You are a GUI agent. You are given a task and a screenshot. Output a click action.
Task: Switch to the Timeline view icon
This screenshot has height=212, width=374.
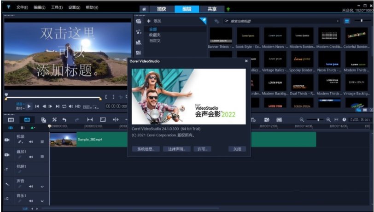point(27,120)
